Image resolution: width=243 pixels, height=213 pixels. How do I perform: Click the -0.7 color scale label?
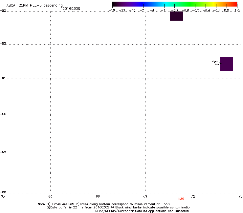(x=175, y=10)
